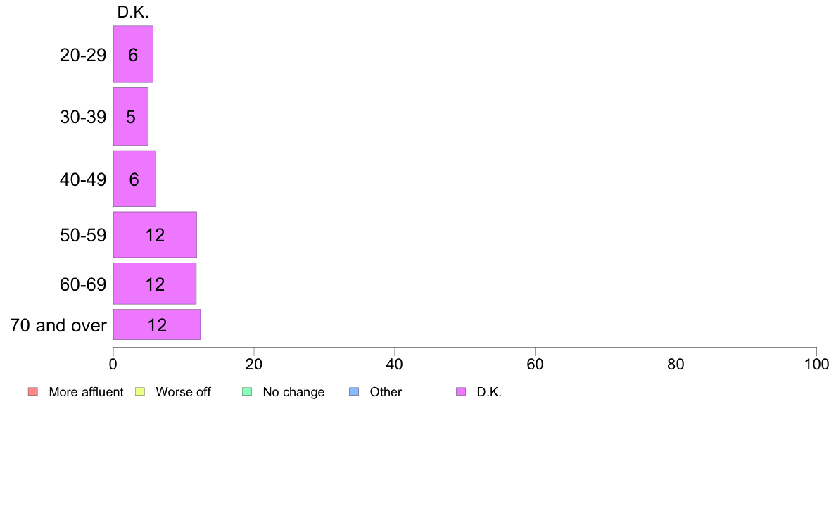Click the D.K. column header above bars

tap(133, 12)
